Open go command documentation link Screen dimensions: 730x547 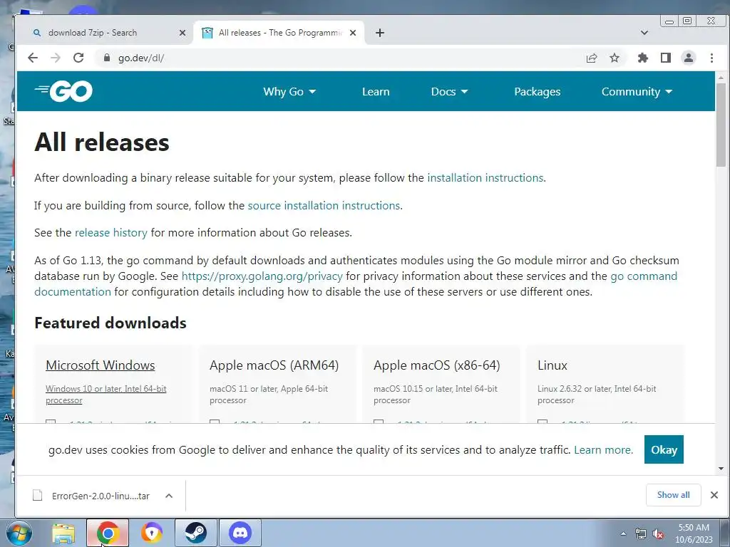[x=644, y=276]
